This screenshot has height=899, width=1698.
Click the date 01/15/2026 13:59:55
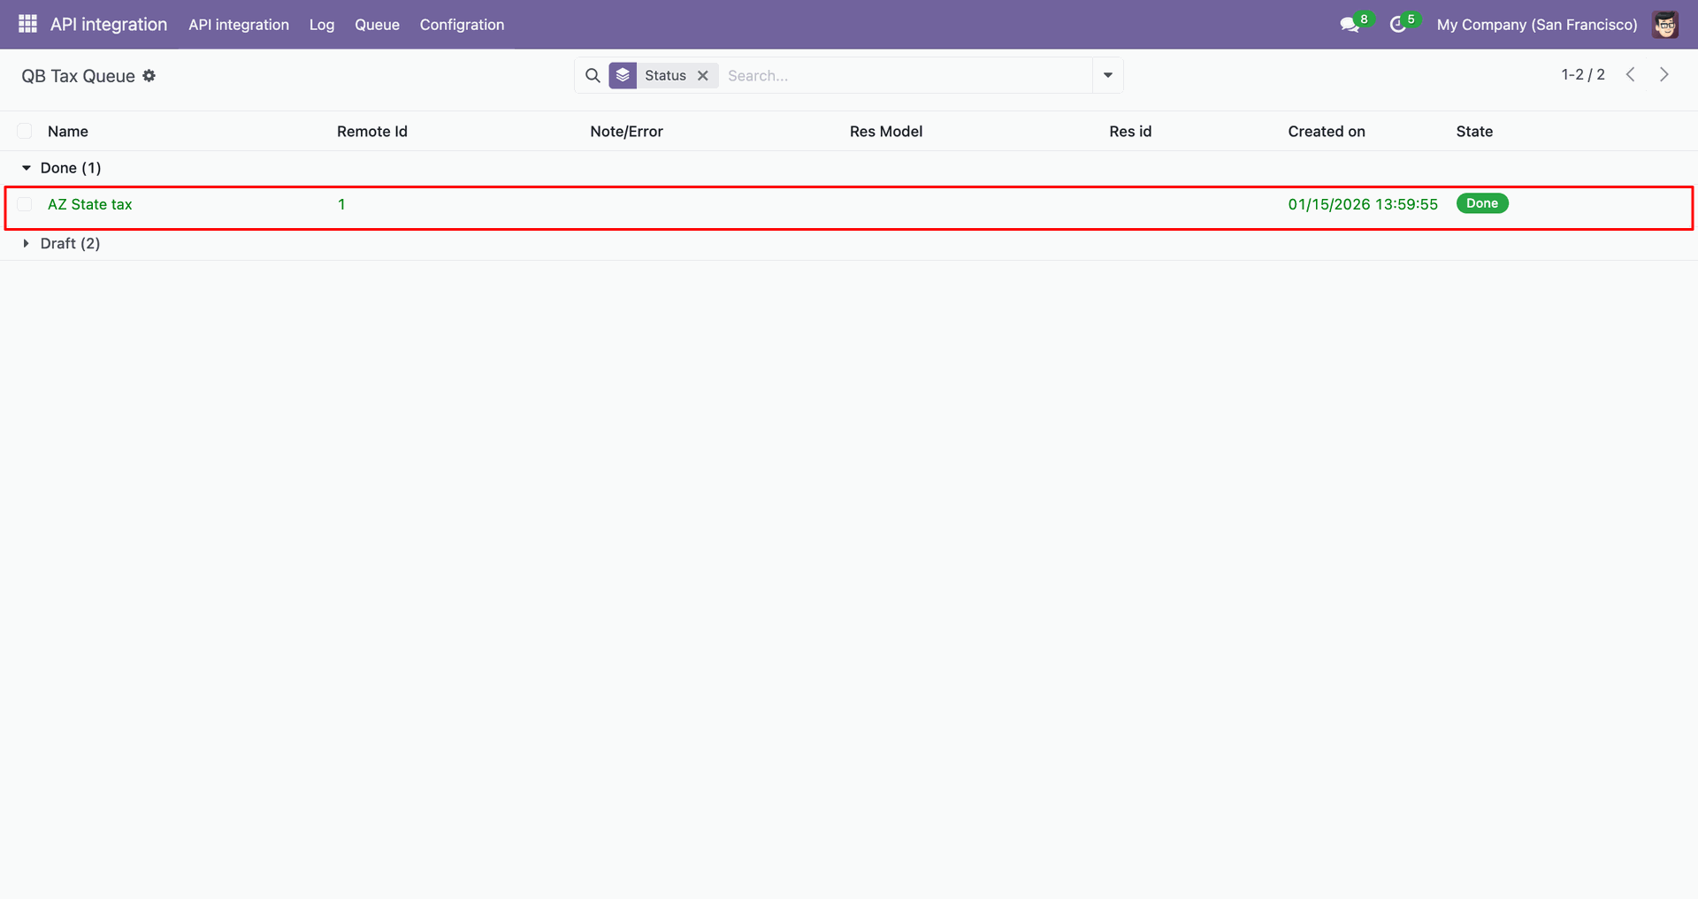pos(1363,204)
